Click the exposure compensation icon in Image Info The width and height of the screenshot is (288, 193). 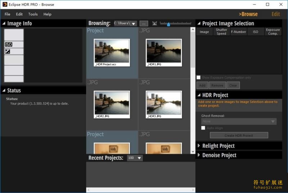coord(8,51)
